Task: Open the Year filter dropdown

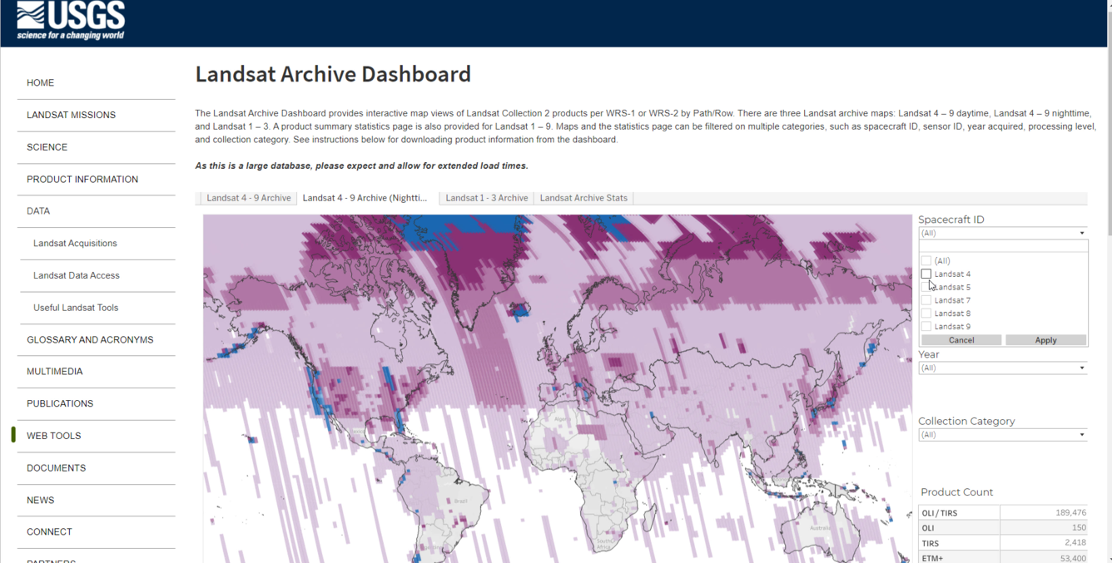Action: 1003,368
